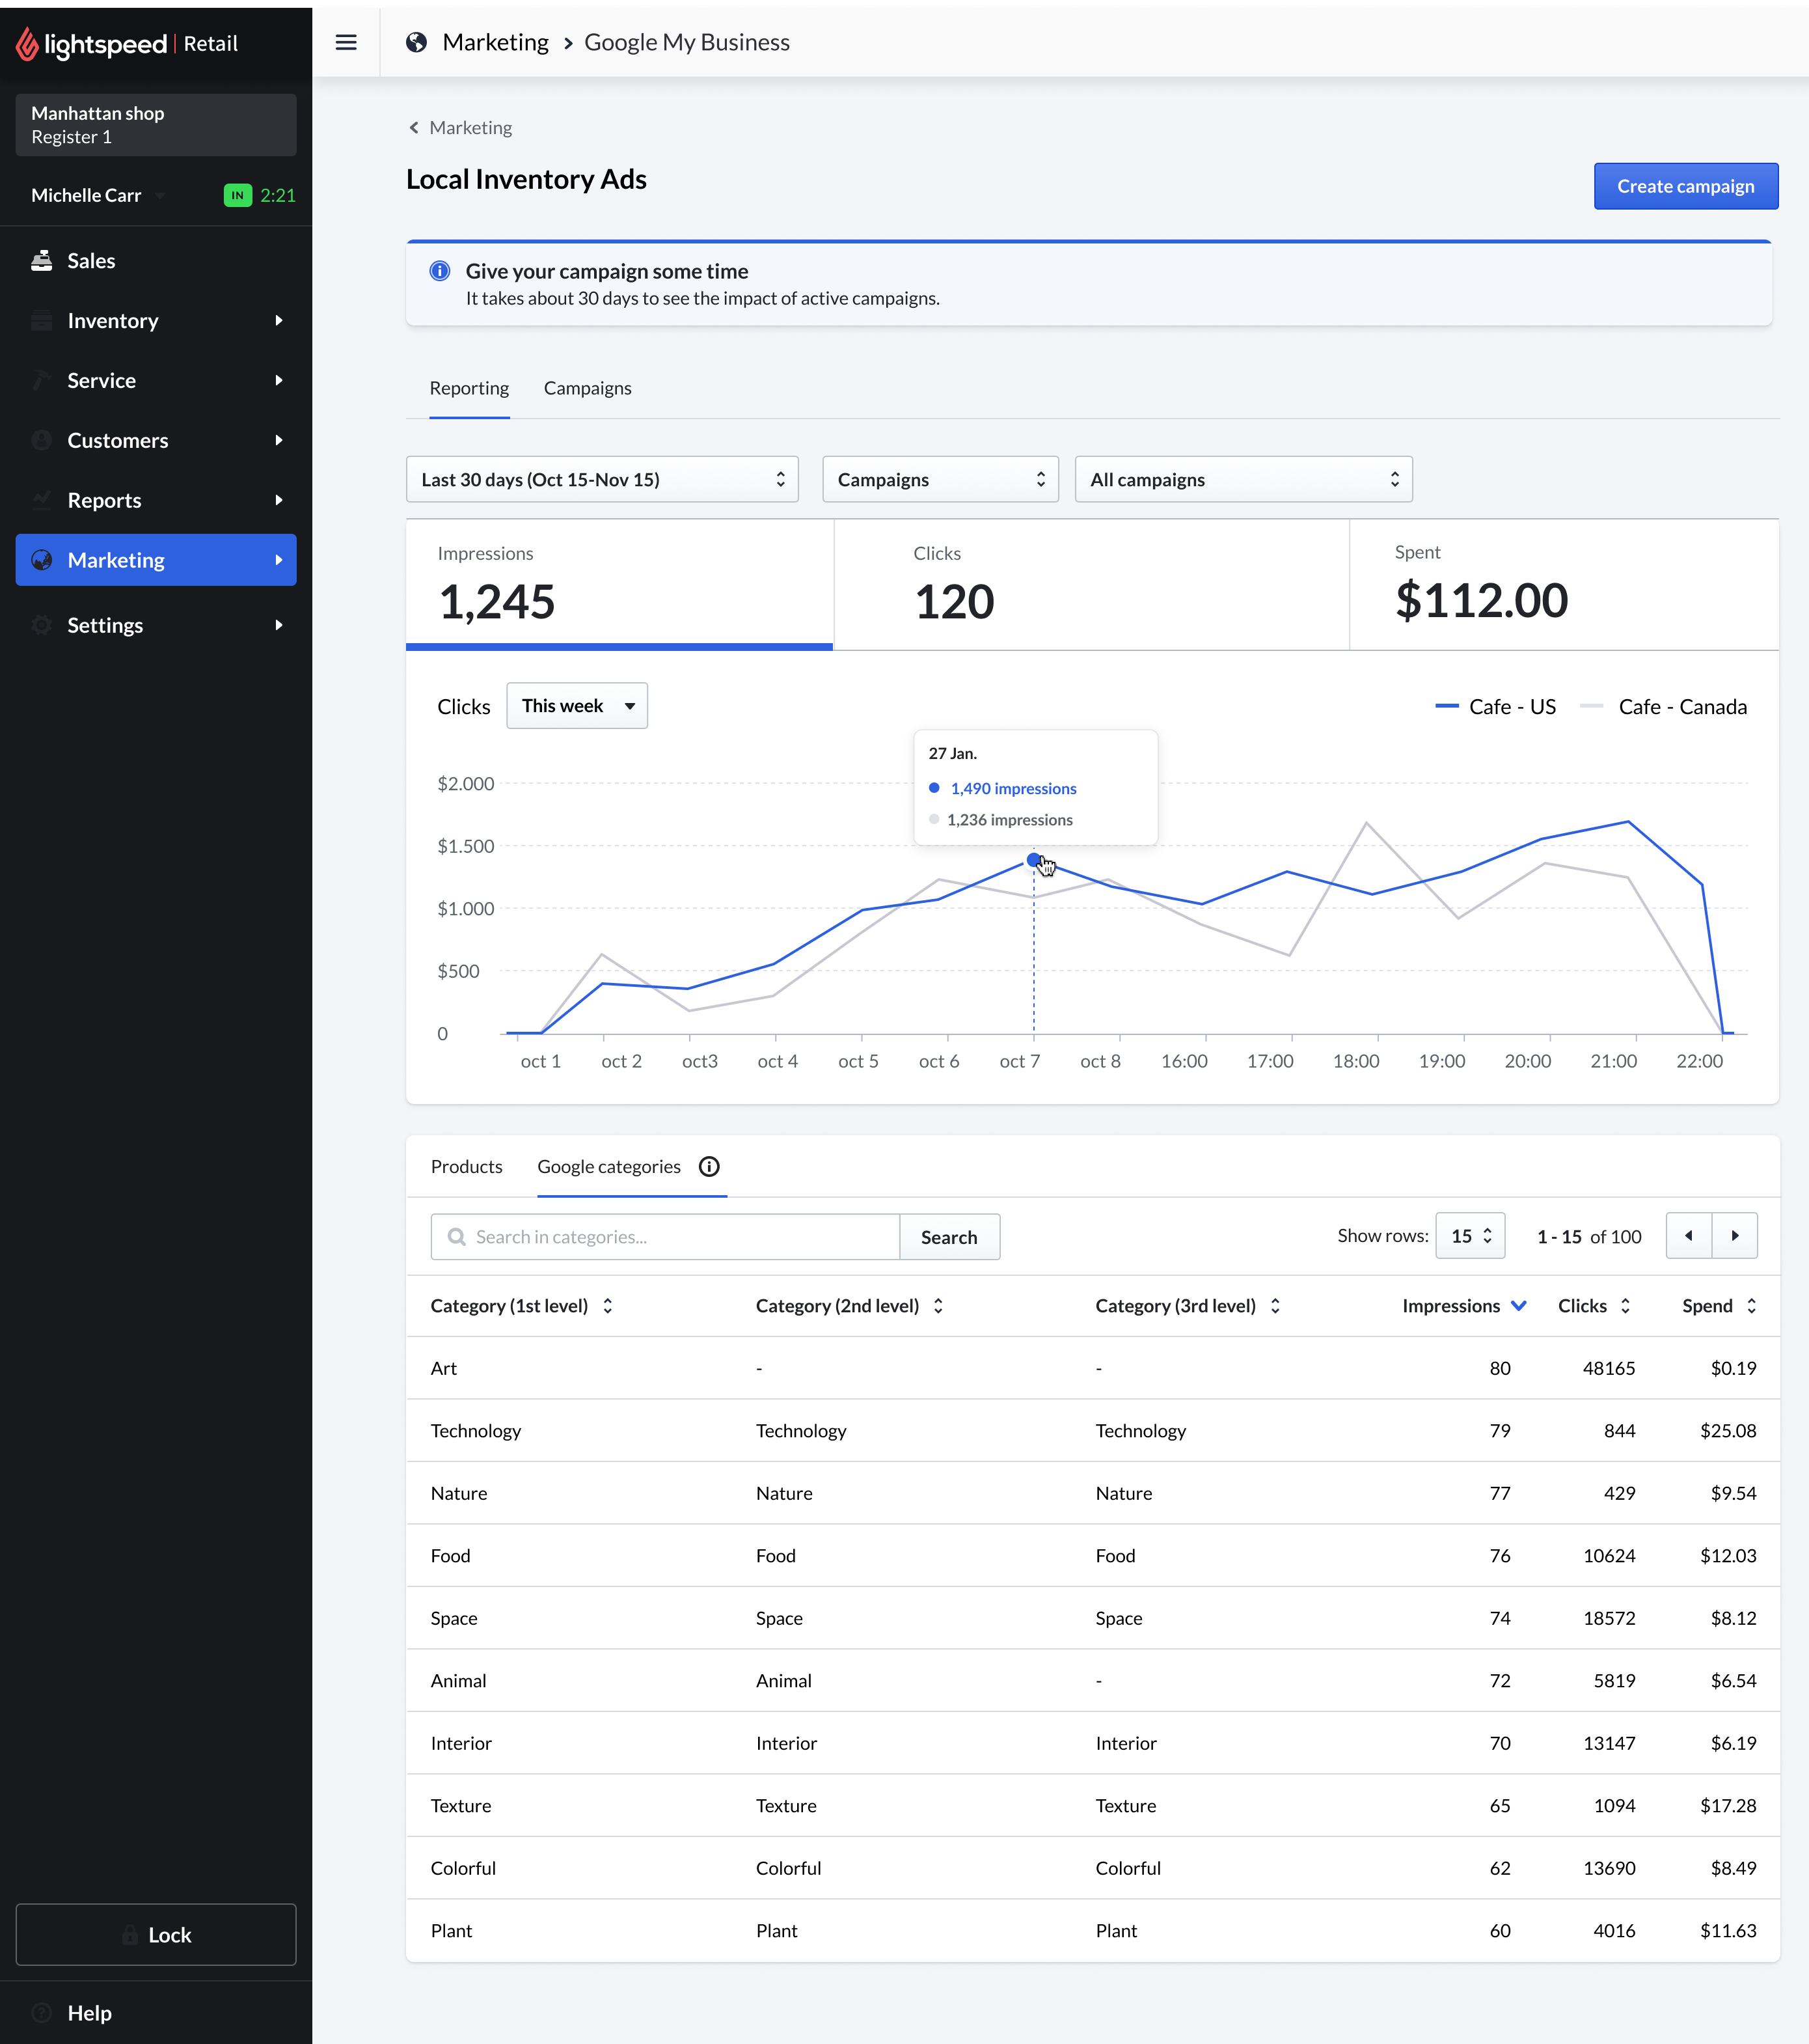This screenshot has height=2044, width=1809.
Task: Click the Service wrench icon
Action: [x=41, y=381]
